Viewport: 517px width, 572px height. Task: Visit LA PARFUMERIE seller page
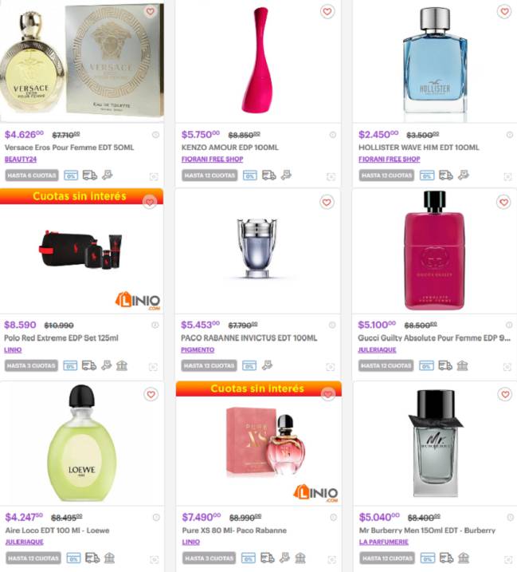(x=384, y=542)
